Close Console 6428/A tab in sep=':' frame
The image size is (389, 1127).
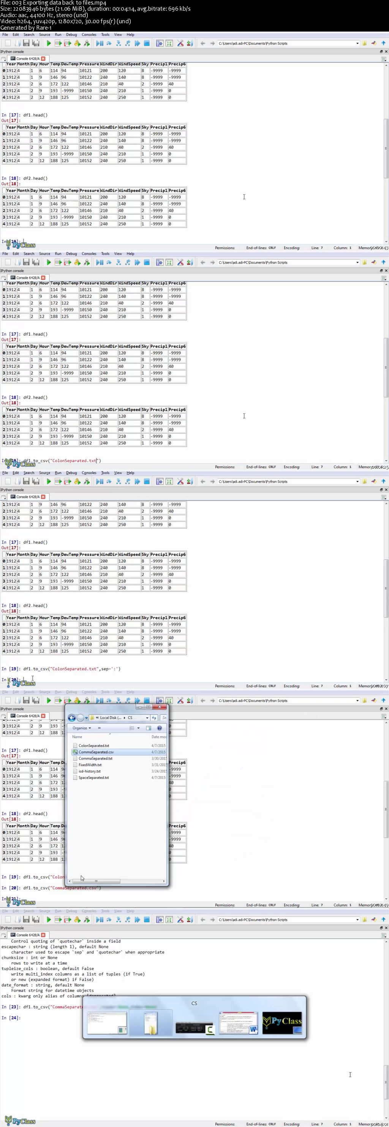tap(43, 497)
